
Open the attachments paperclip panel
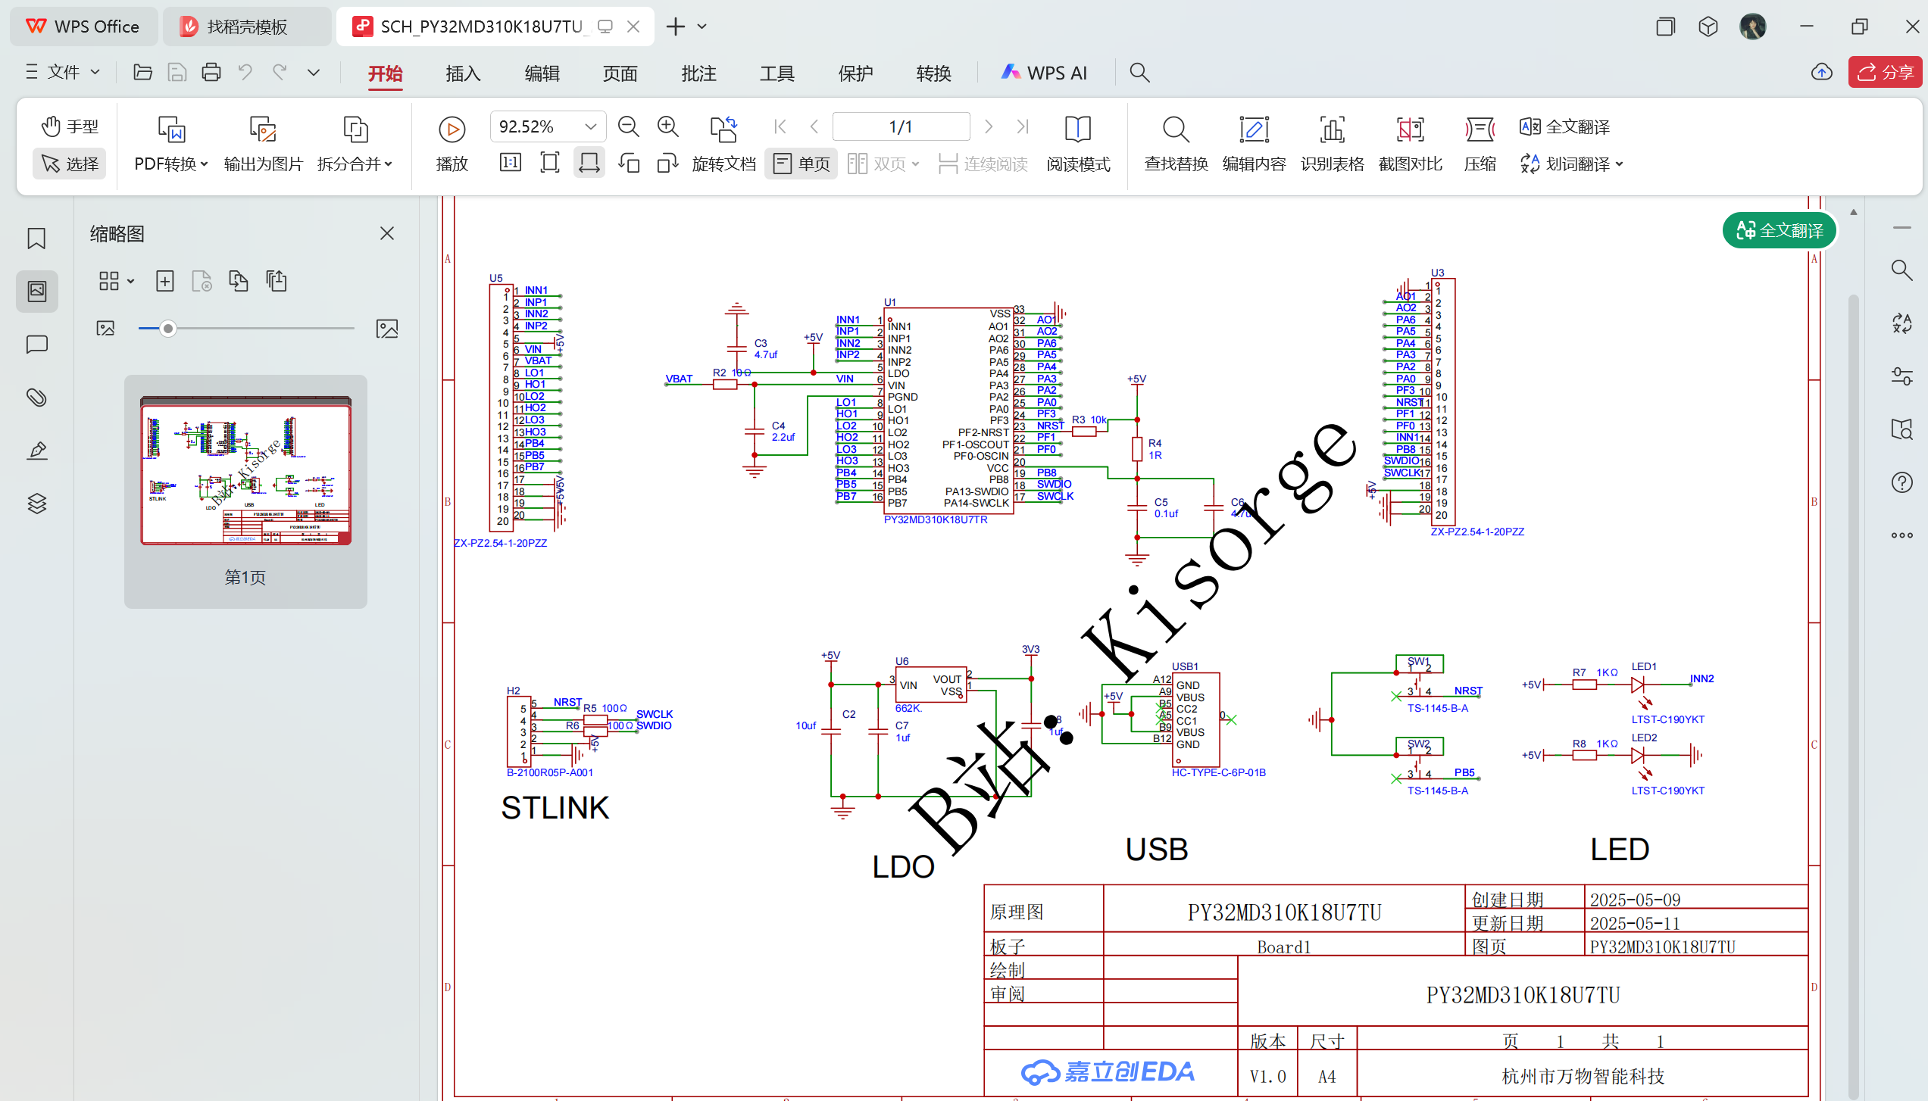tap(36, 398)
